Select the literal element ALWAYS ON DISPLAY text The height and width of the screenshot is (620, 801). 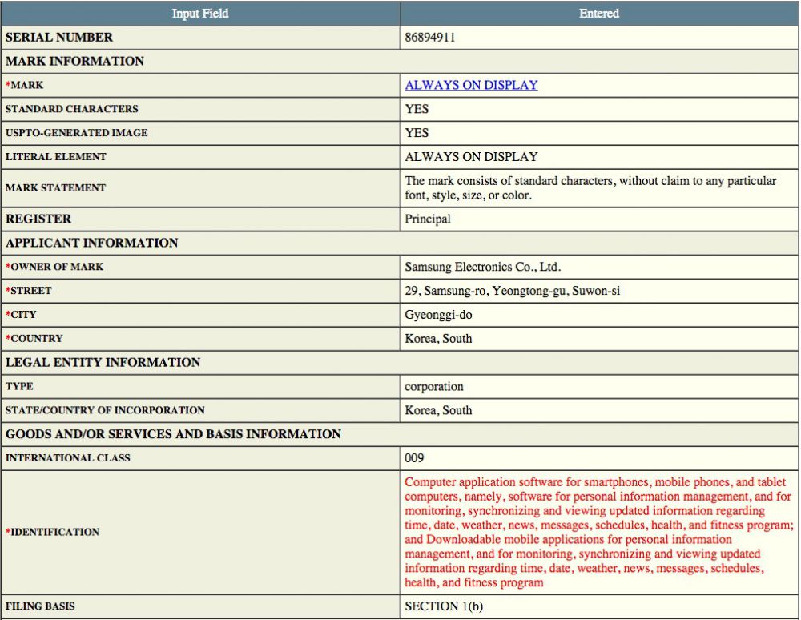click(x=471, y=157)
